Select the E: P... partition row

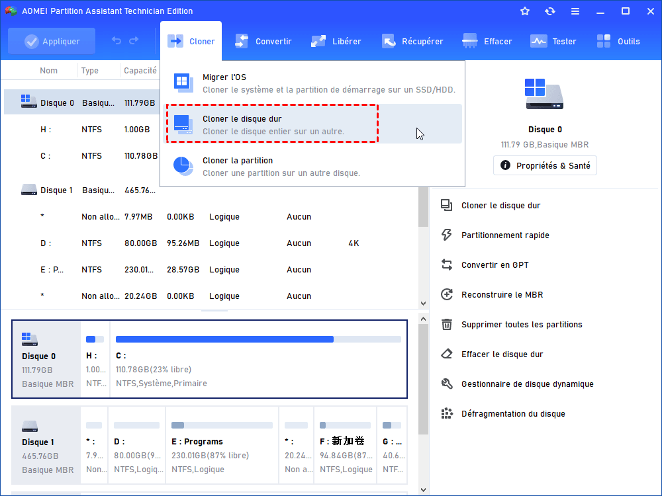[211, 270]
